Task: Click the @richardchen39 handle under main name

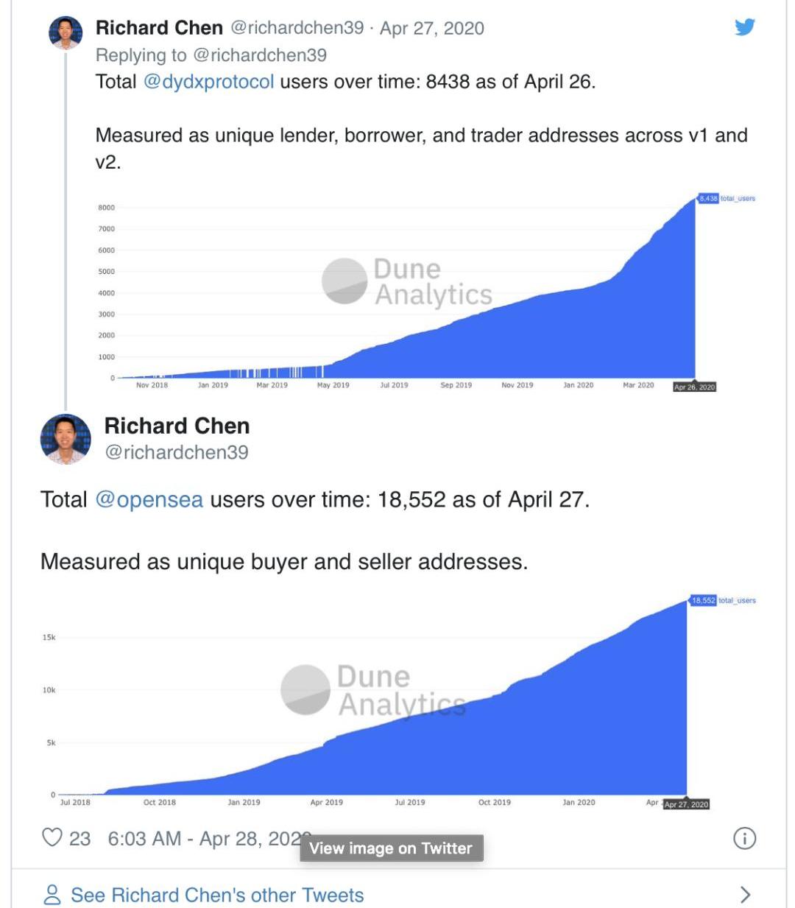Action: coord(177,452)
